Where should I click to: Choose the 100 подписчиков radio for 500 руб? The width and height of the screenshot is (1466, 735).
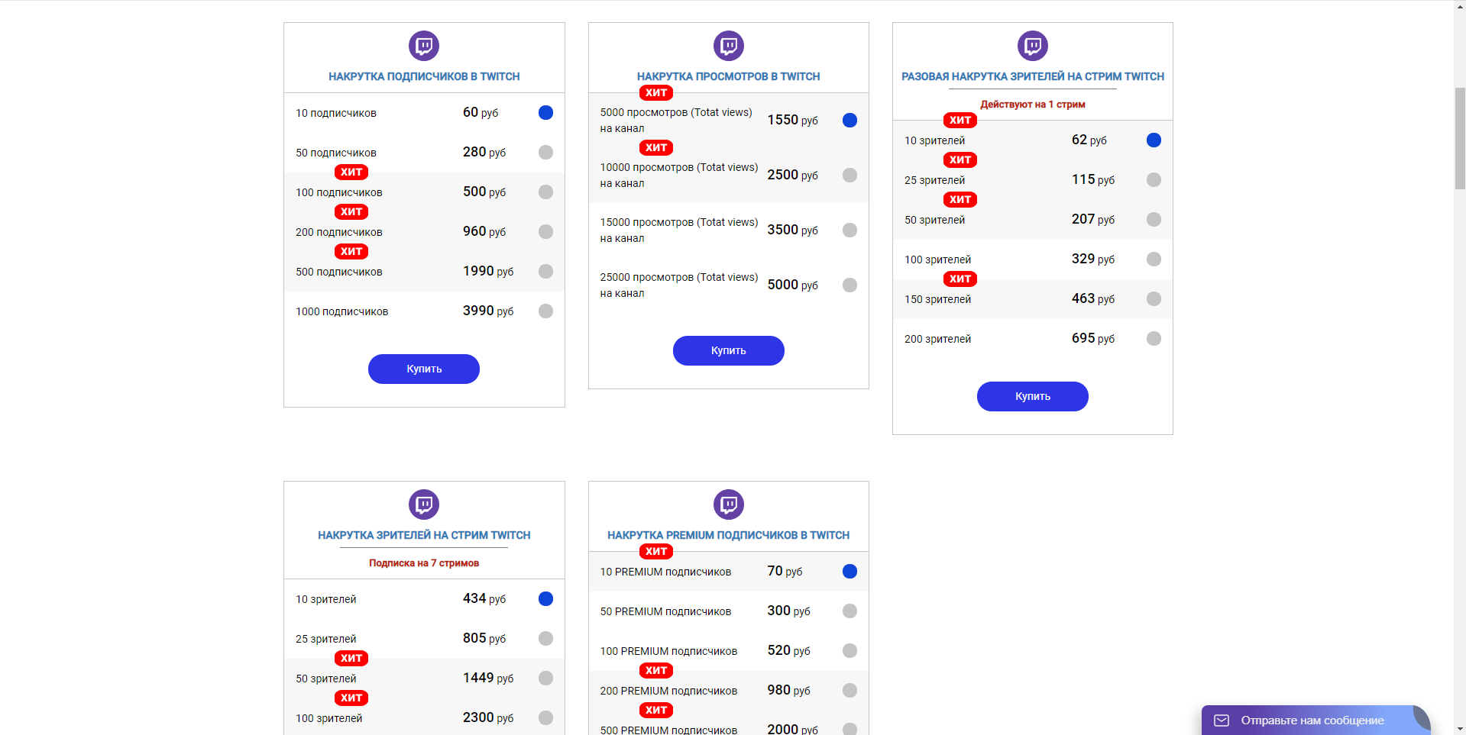pyautogui.click(x=545, y=192)
